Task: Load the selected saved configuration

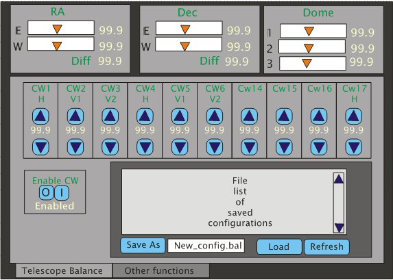Action: coord(279,246)
